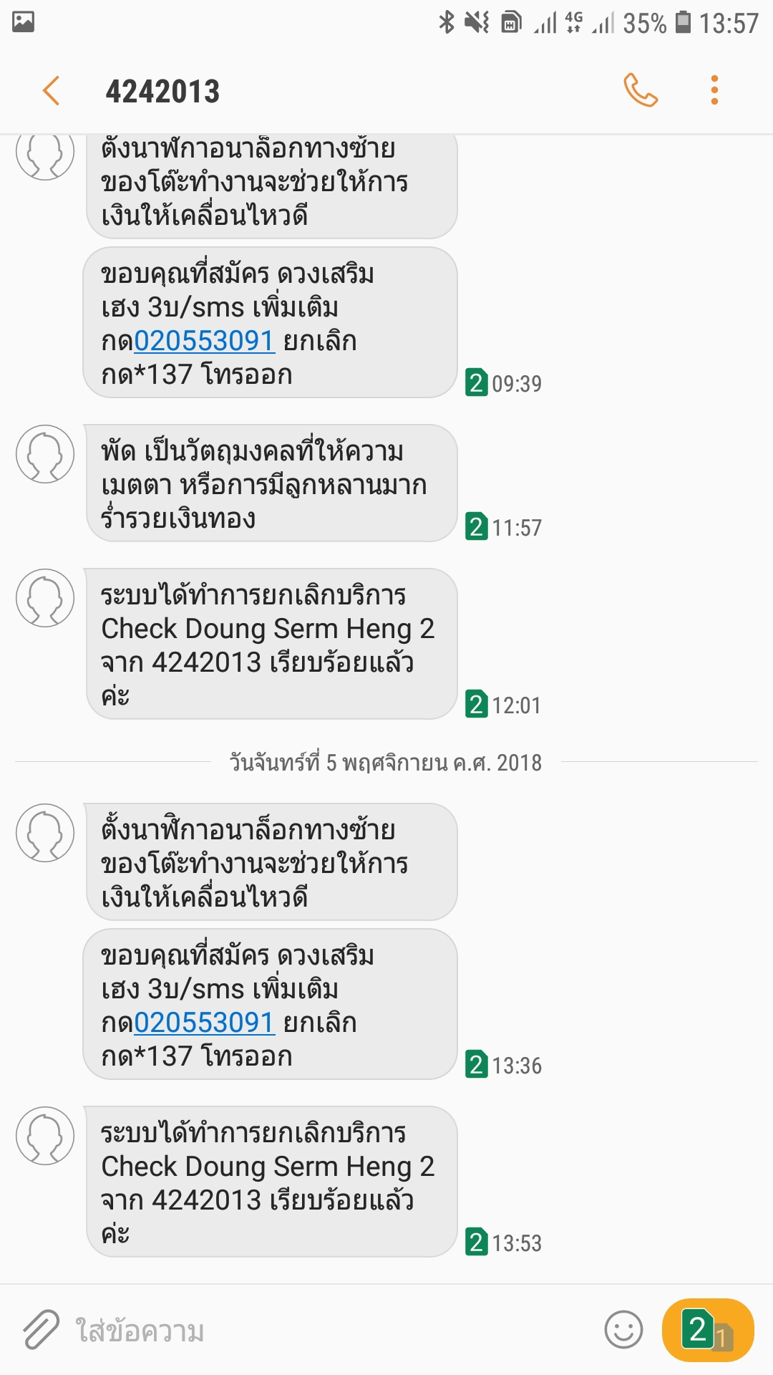Viewport: 773px width, 1375px height.
Task: Tap the 020553091 link in 13:36 message
Action: click(205, 1023)
